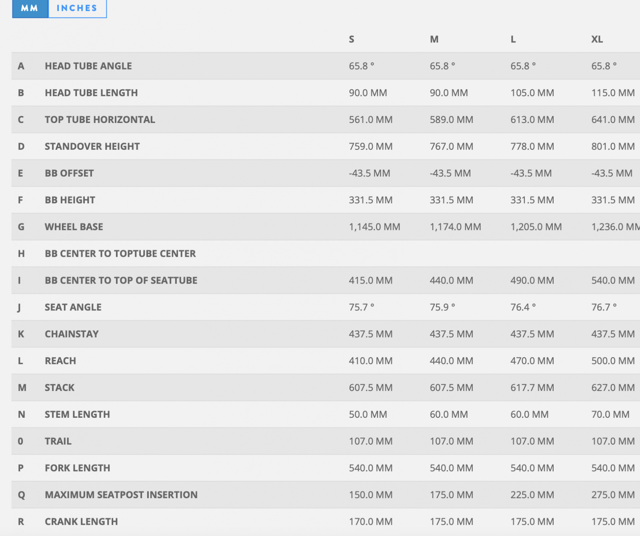
Task: Select the M size column header
Action: click(x=434, y=39)
